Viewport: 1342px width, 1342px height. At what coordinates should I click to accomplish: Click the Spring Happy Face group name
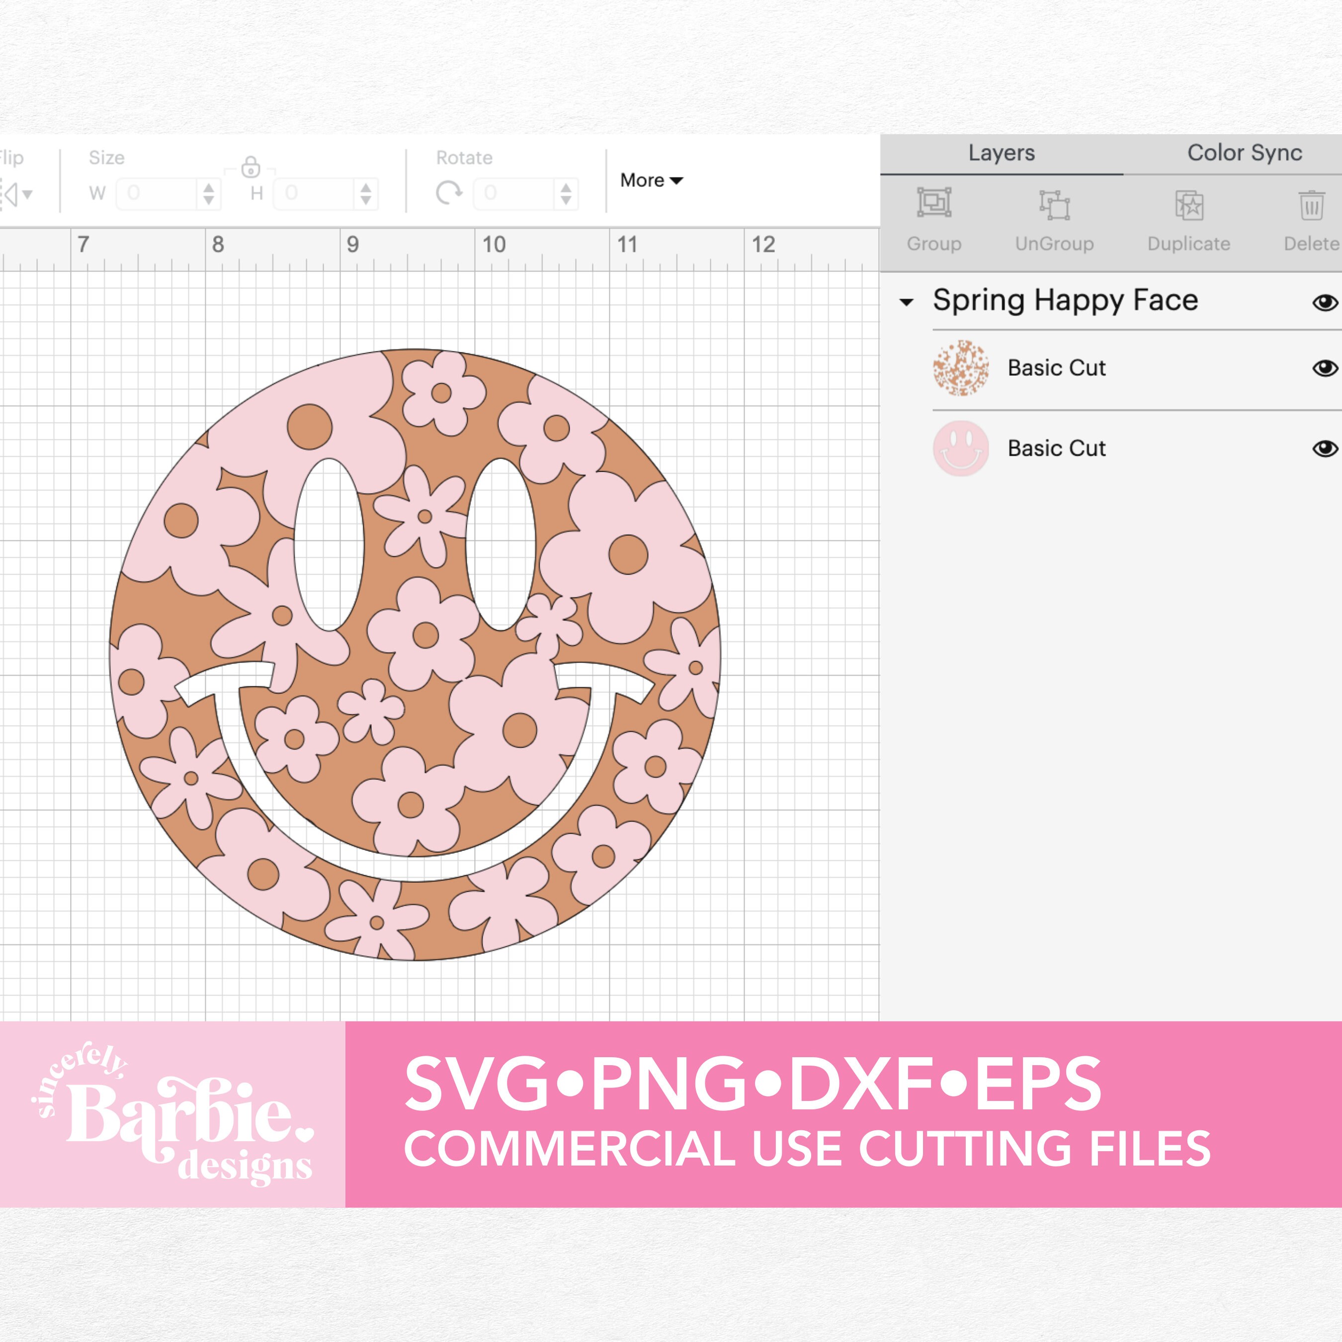pos(1066,300)
